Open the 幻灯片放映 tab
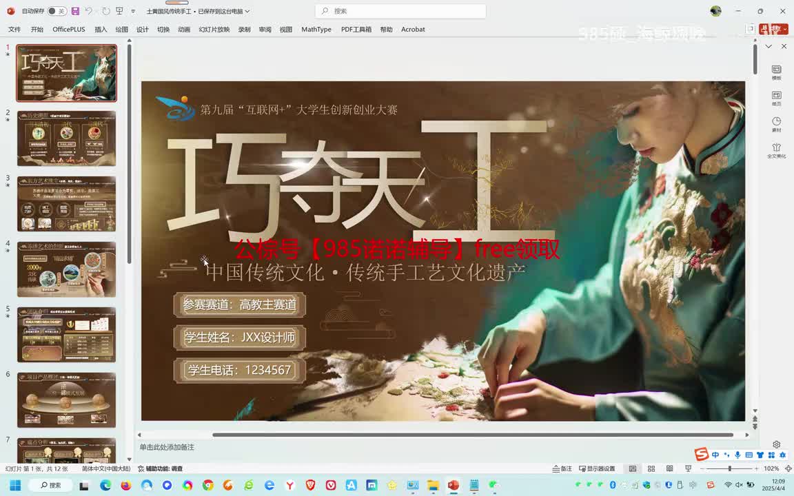Screen dimensions: 794x496 (214, 30)
